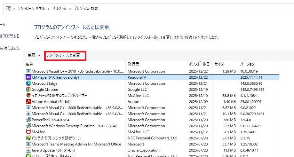
Task: Expand the chevron after コントロール パネル breadcrumb
Action: [49, 9]
